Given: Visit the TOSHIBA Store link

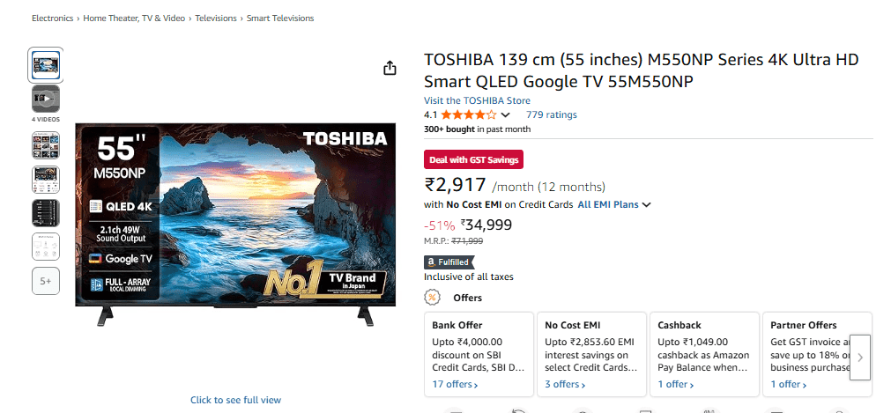Looking at the screenshot, I should [x=477, y=100].
